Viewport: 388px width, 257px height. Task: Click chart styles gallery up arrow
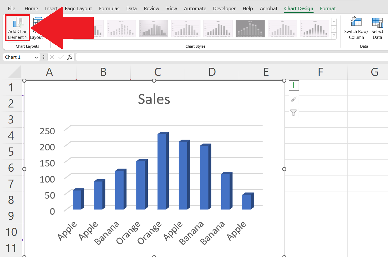pyautogui.click(x=334, y=22)
